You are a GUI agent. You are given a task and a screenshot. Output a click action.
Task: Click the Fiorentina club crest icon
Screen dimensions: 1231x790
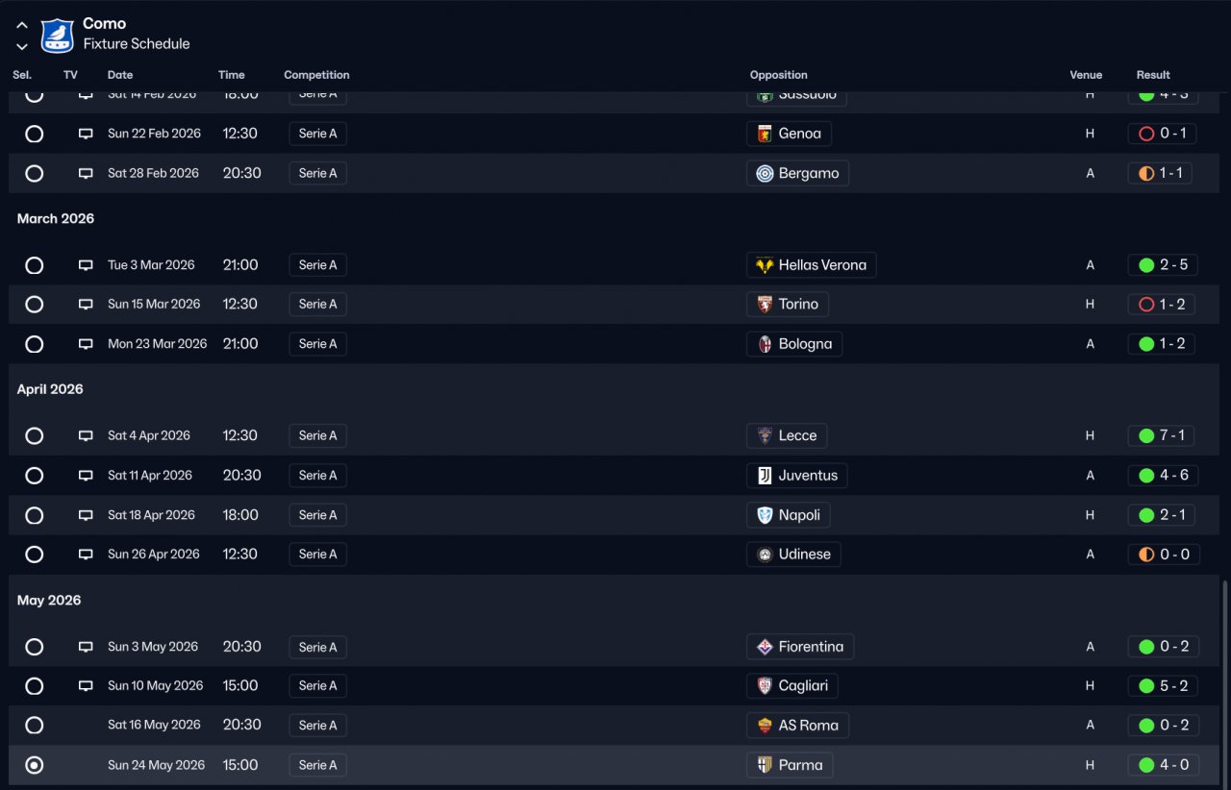point(765,647)
